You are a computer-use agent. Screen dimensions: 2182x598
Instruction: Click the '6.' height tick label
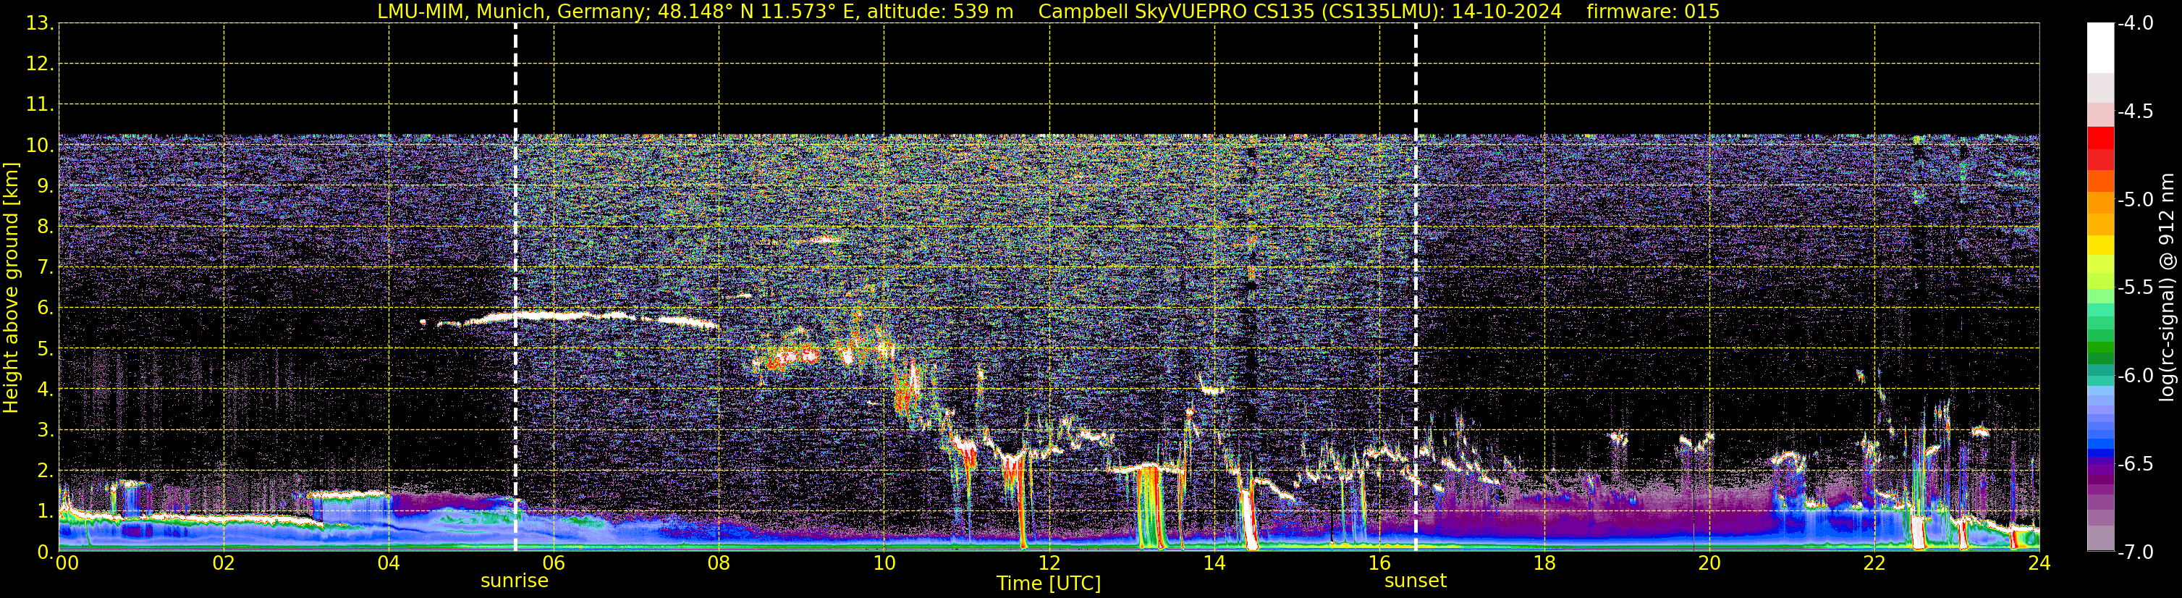point(45,308)
